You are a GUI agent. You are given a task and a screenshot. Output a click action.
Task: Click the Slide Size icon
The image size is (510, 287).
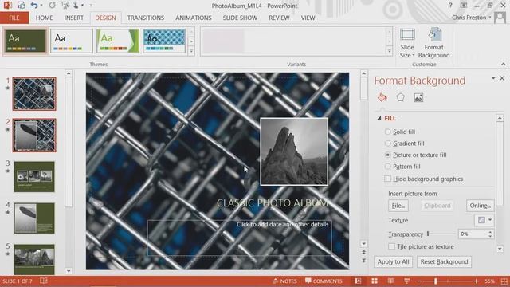pyautogui.click(x=407, y=35)
